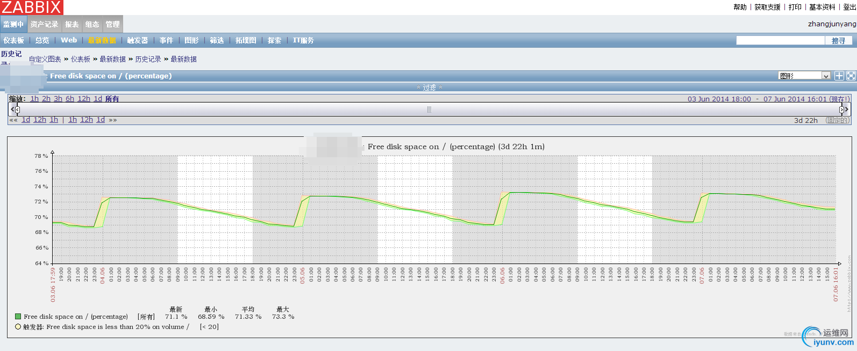Click the right slider handle on timeline

point(841,109)
